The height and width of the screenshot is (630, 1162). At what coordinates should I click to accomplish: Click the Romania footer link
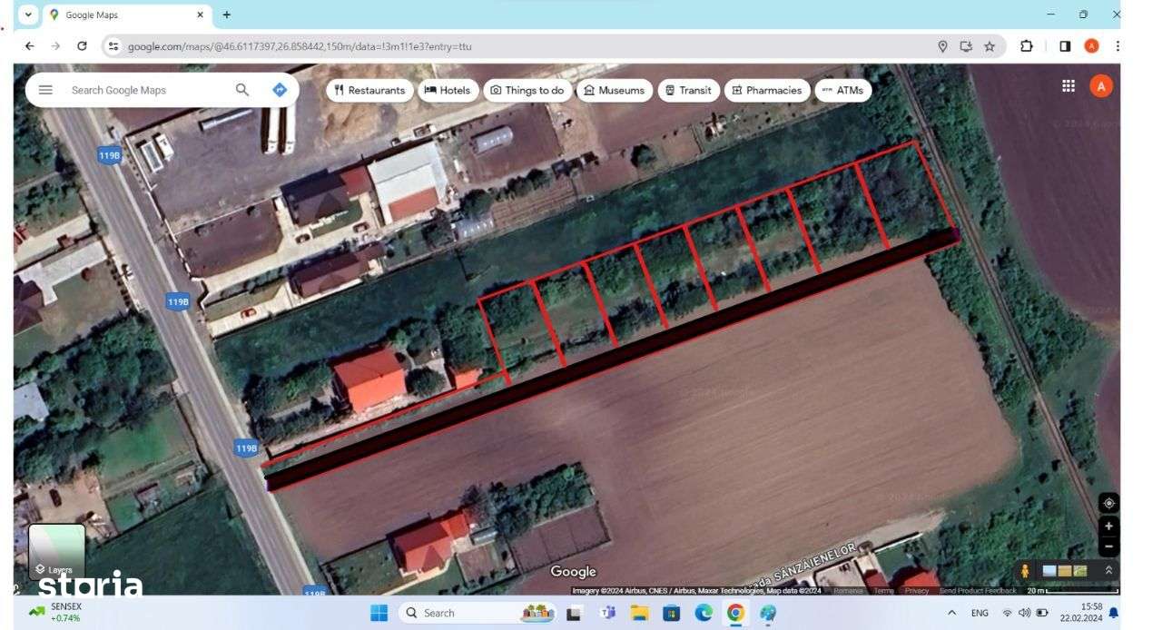pyautogui.click(x=848, y=591)
